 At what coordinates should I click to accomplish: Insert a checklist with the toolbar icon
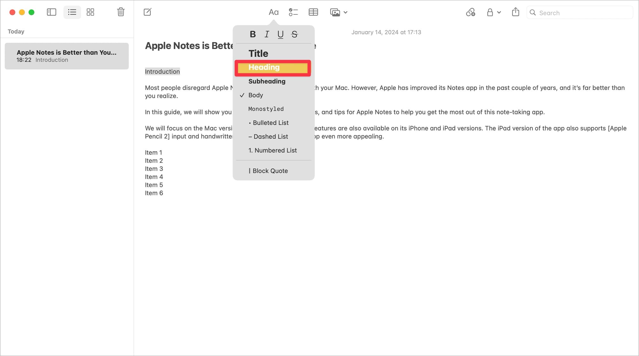click(x=293, y=12)
